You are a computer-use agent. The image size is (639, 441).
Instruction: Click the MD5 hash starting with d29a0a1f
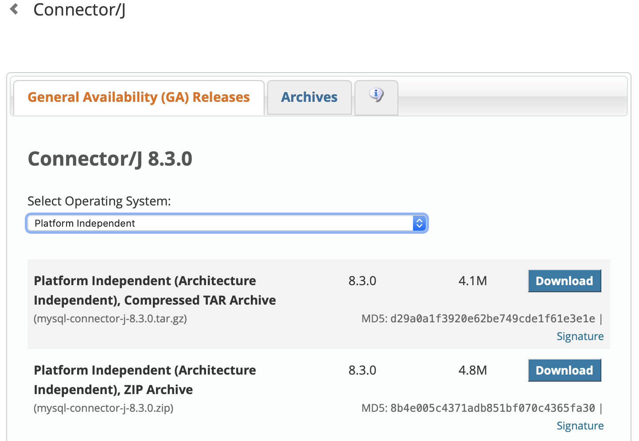[x=492, y=319]
